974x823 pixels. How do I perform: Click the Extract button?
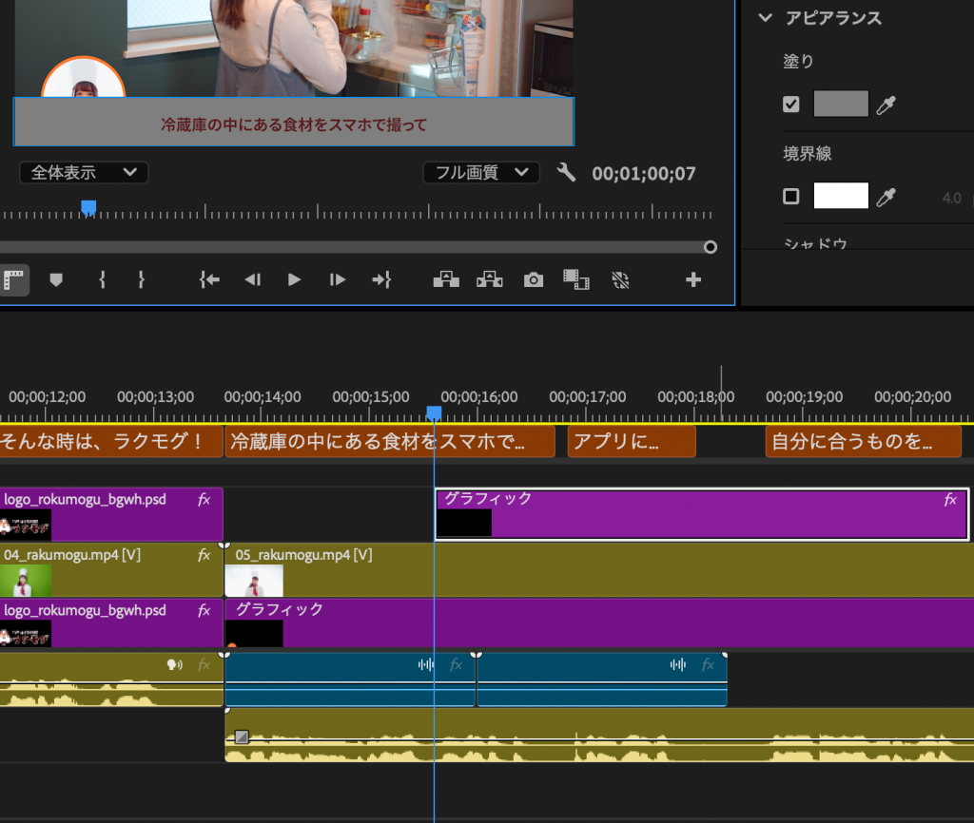[489, 279]
